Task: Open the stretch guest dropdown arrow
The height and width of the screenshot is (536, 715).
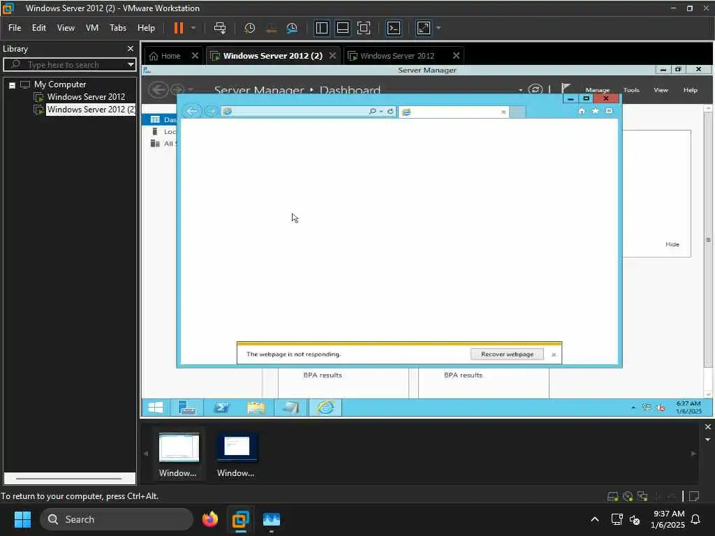Action: click(x=438, y=28)
